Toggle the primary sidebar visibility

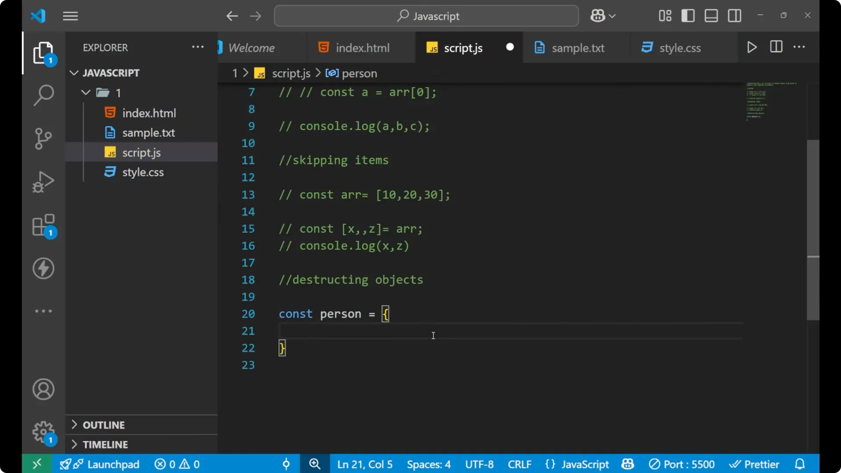688,15
